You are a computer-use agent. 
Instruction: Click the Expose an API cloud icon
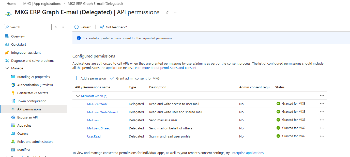[x=13, y=117]
